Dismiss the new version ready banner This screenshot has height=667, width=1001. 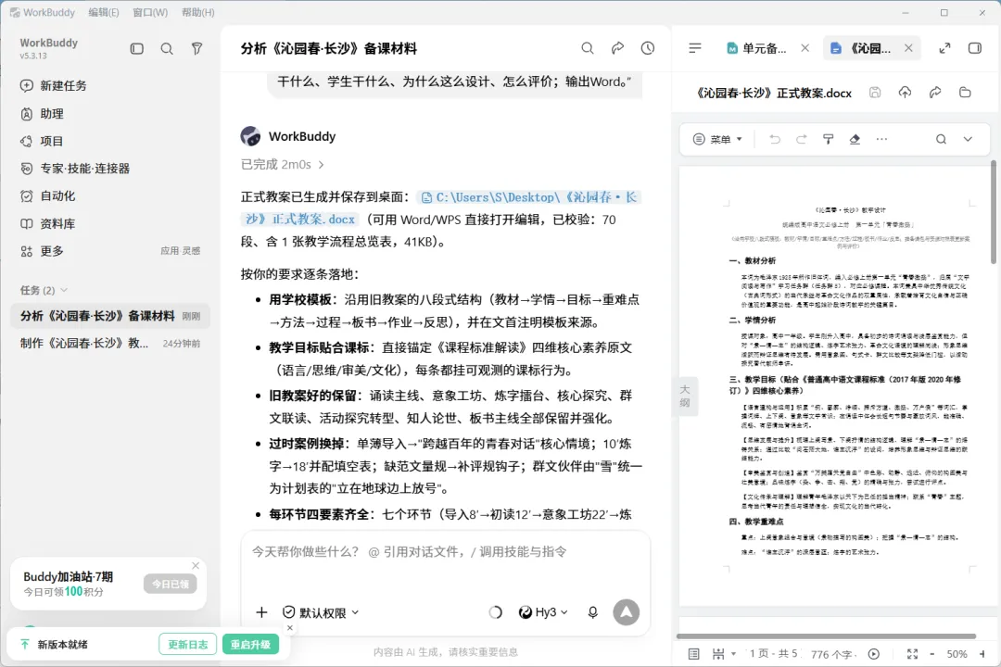point(290,628)
